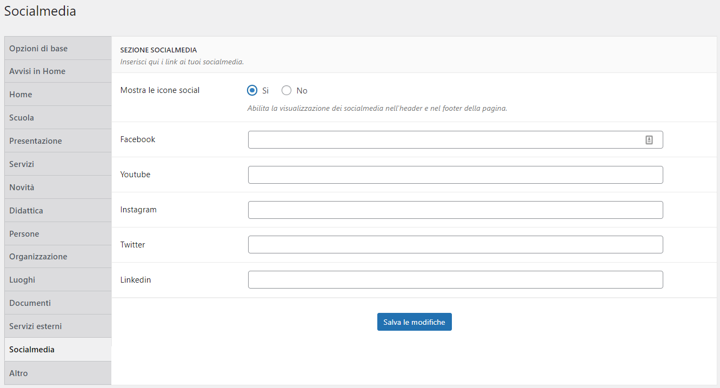
Task: Go to the Servizi tab
Action: pyautogui.click(x=58, y=164)
